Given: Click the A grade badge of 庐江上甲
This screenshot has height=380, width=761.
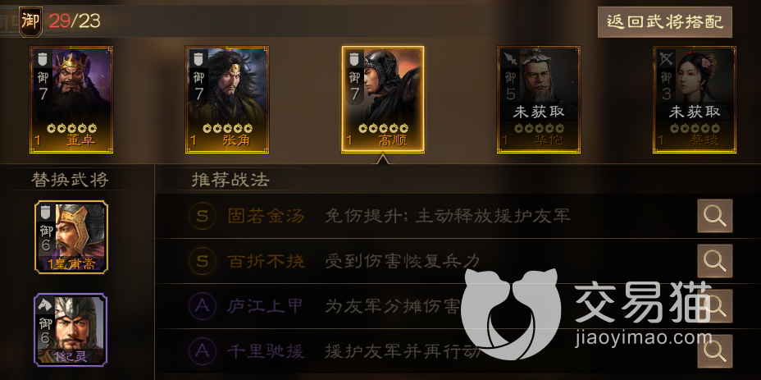Looking at the screenshot, I should click(x=202, y=307).
